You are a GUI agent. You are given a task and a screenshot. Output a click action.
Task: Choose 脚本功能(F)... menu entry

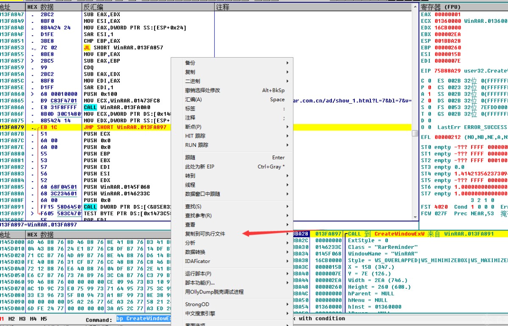pyautogui.click(x=232, y=283)
